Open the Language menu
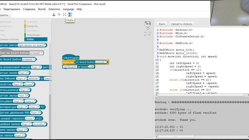The width and height of the screenshot is (249, 140). pos(68,9)
